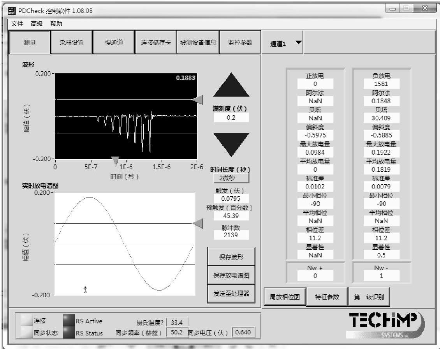
Task: Click the pre-trigger marker under waveform time axis
Action: coord(115,160)
